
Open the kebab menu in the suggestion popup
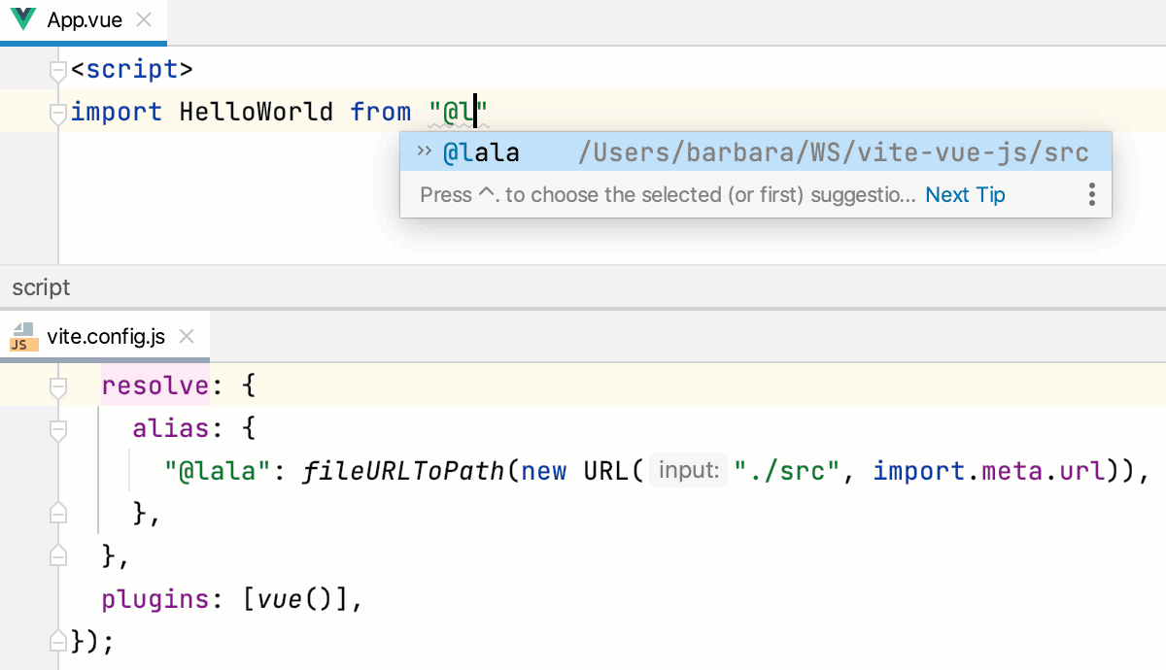1091,194
